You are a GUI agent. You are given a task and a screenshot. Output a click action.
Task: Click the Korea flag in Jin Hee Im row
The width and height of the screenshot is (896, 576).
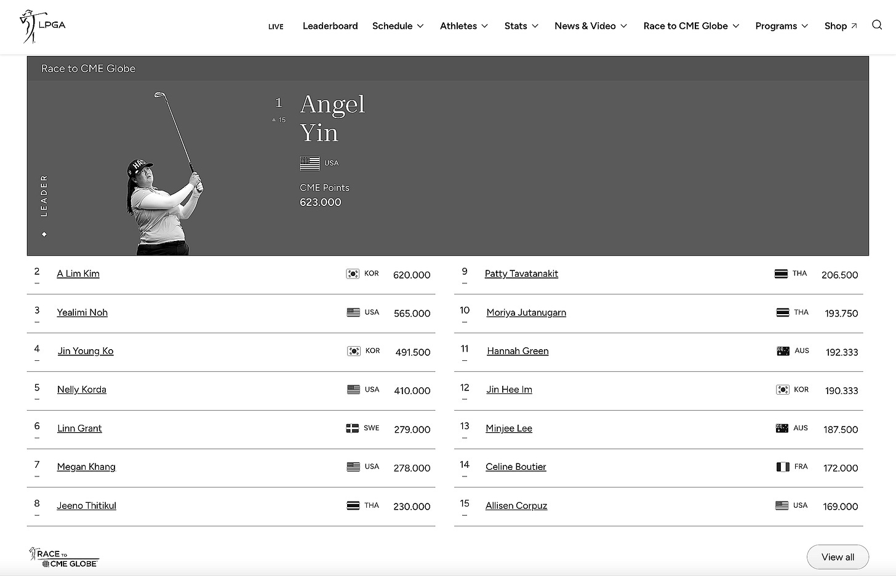(782, 390)
